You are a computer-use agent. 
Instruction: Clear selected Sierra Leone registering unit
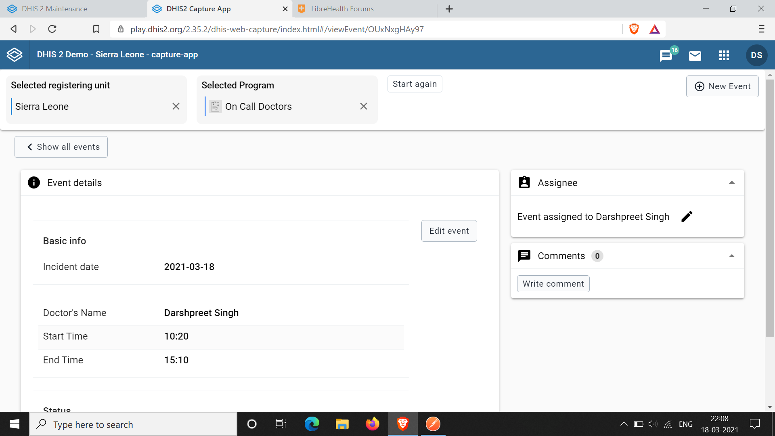[176, 106]
